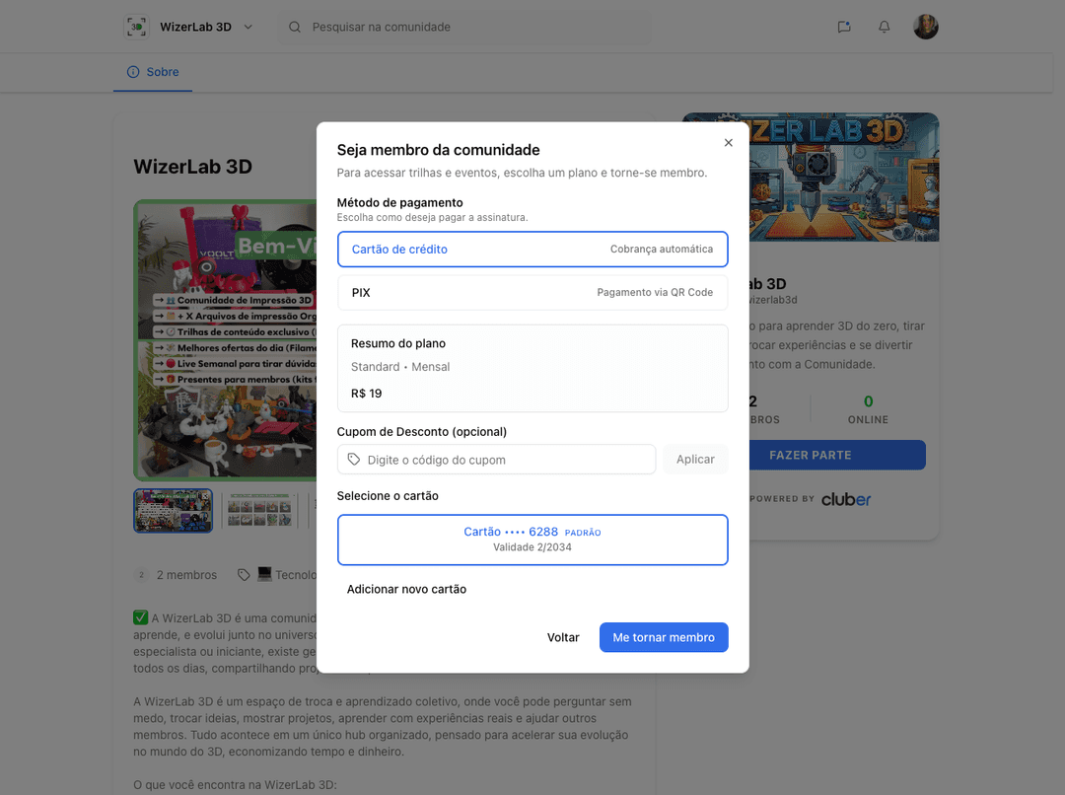The height and width of the screenshot is (795, 1065).
Task: Open the user profile avatar
Action: coord(925,27)
